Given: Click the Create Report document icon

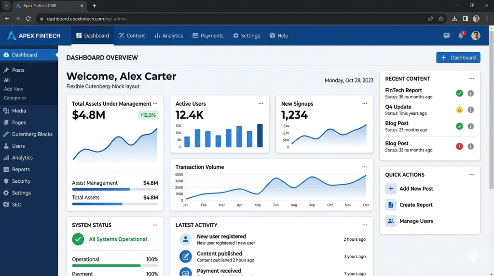Looking at the screenshot, I should coord(391,205).
